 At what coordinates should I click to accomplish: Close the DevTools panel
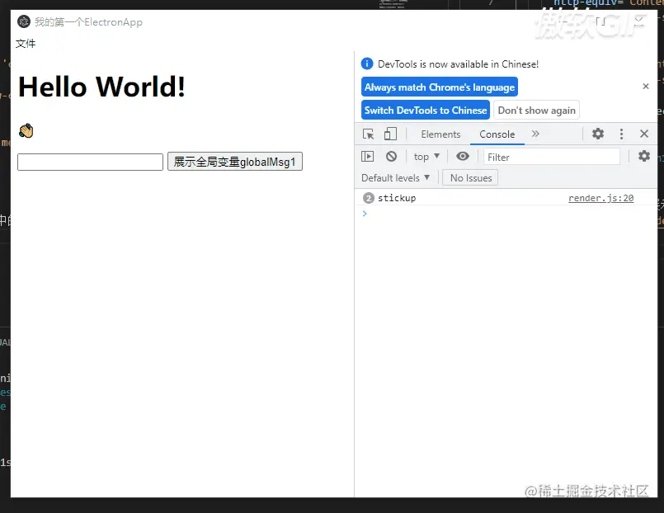pyautogui.click(x=644, y=134)
